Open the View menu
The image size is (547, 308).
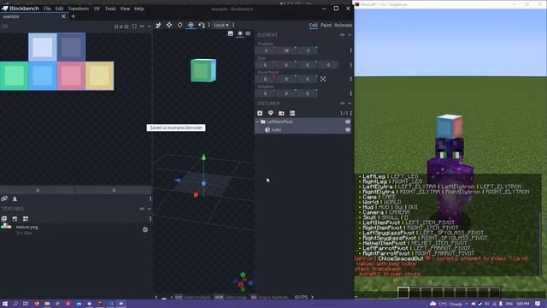click(x=125, y=9)
